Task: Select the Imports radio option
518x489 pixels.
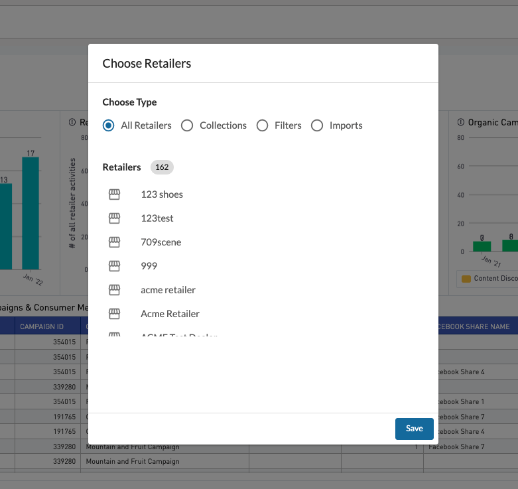Action: pos(317,125)
